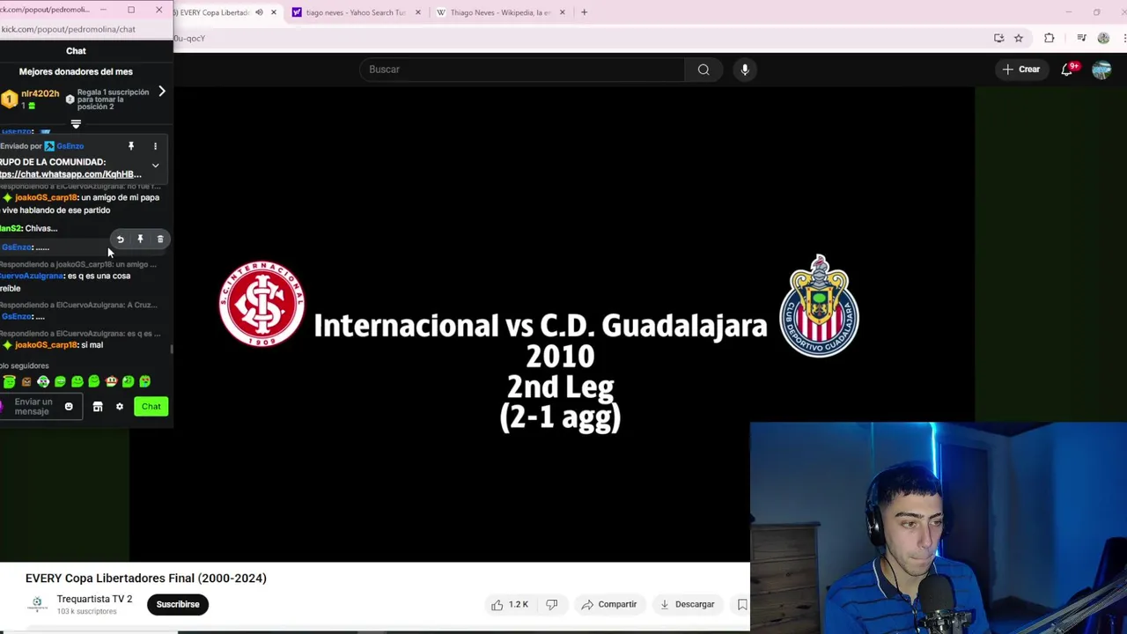
Task: Switch to the tiago neves Yahoo Search tab
Action: tap(357, 12)
